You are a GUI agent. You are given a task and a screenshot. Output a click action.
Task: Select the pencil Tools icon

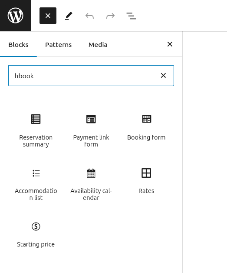click(69, 16)
